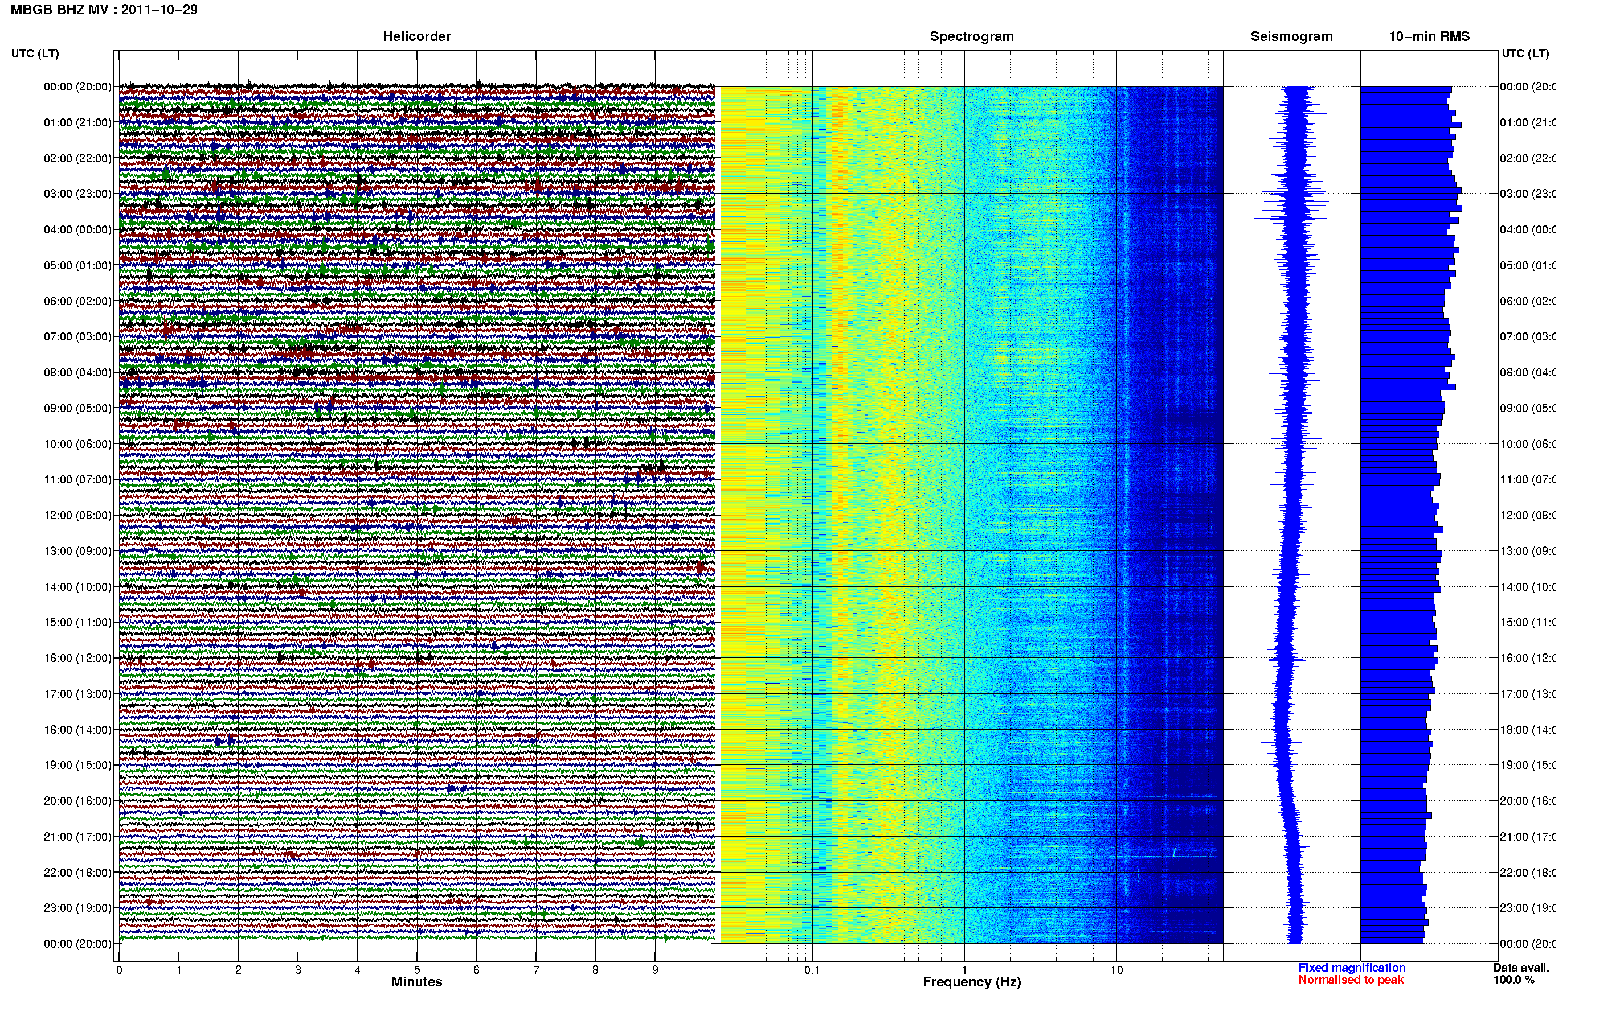Image resolution: width=1620 pixels, height=1012 pixels.
Task: Click the left '01:00 (21:00)' time label
Action: click(77, 122)
